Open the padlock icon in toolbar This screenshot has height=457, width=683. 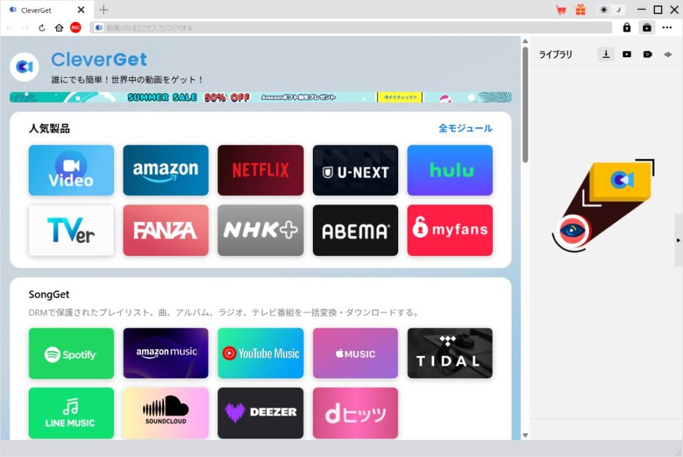point(626,27)
